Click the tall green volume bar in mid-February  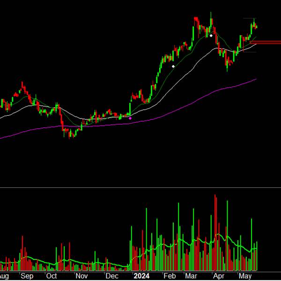coord(178,237)
